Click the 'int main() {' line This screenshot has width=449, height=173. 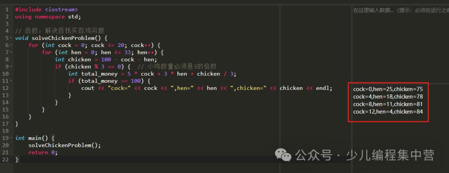pos(35,138)
